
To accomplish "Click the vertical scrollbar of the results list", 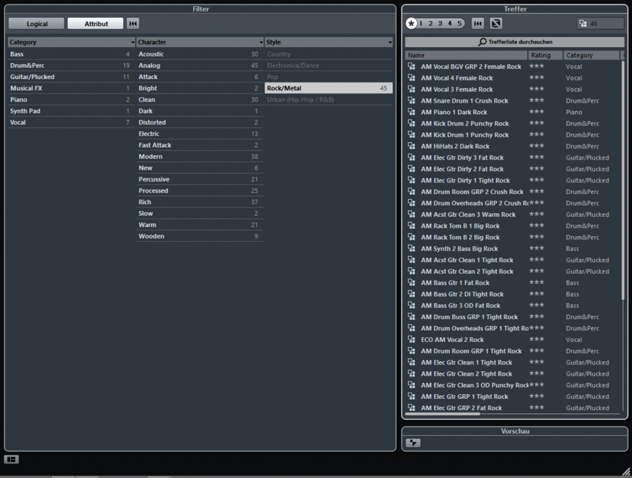I will [x=623, y=180].
